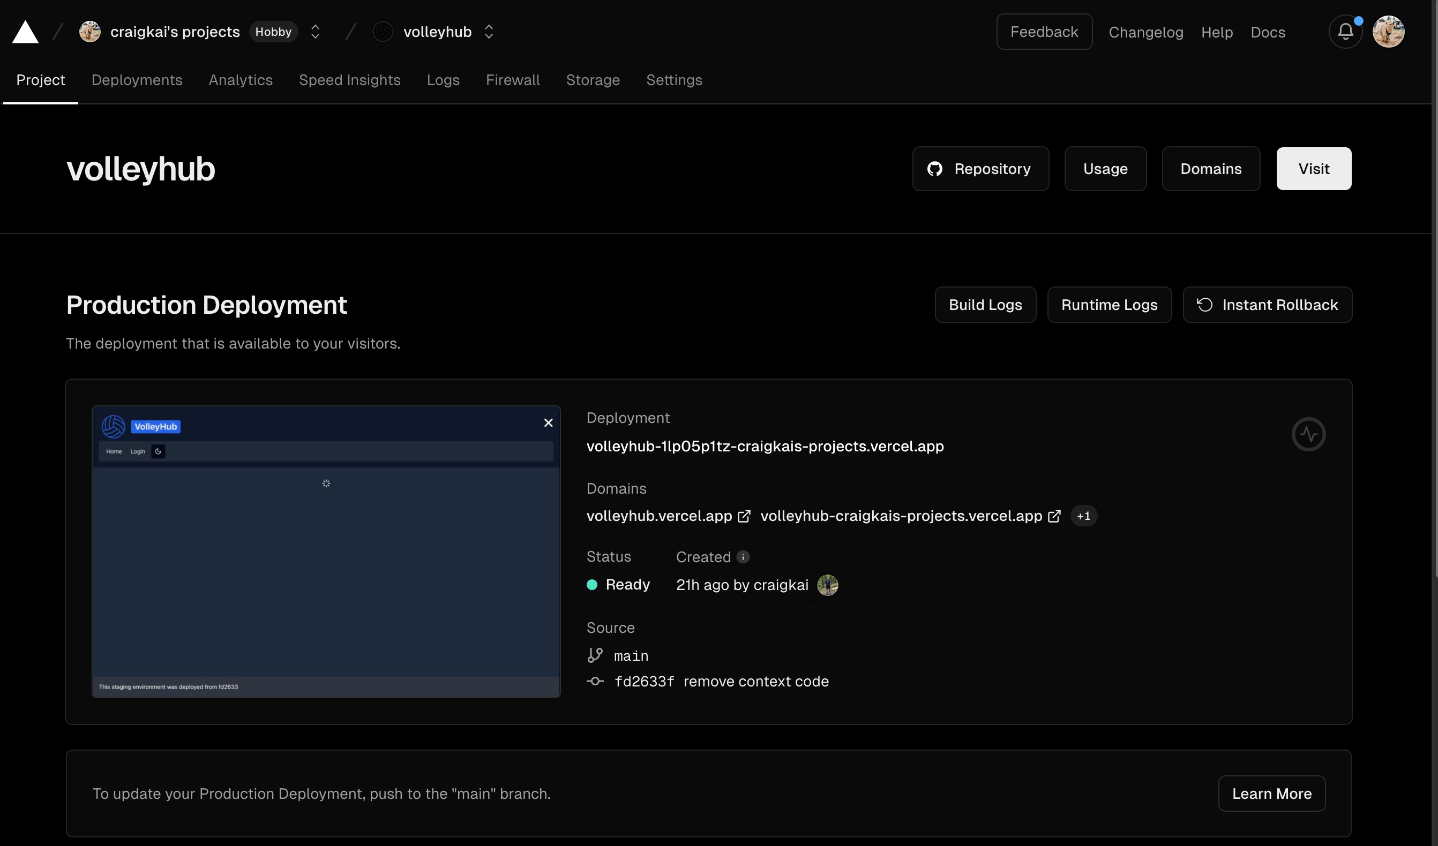Click the fd2633f commit hash

tap(644, 682)
